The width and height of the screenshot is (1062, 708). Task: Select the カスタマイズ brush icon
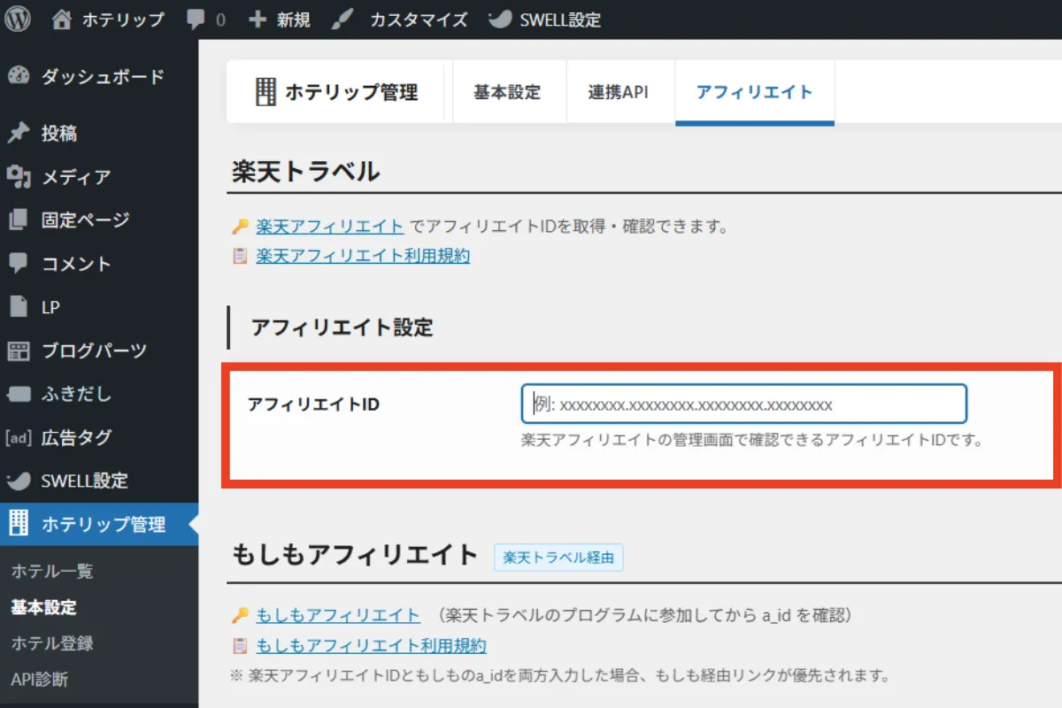341,19
